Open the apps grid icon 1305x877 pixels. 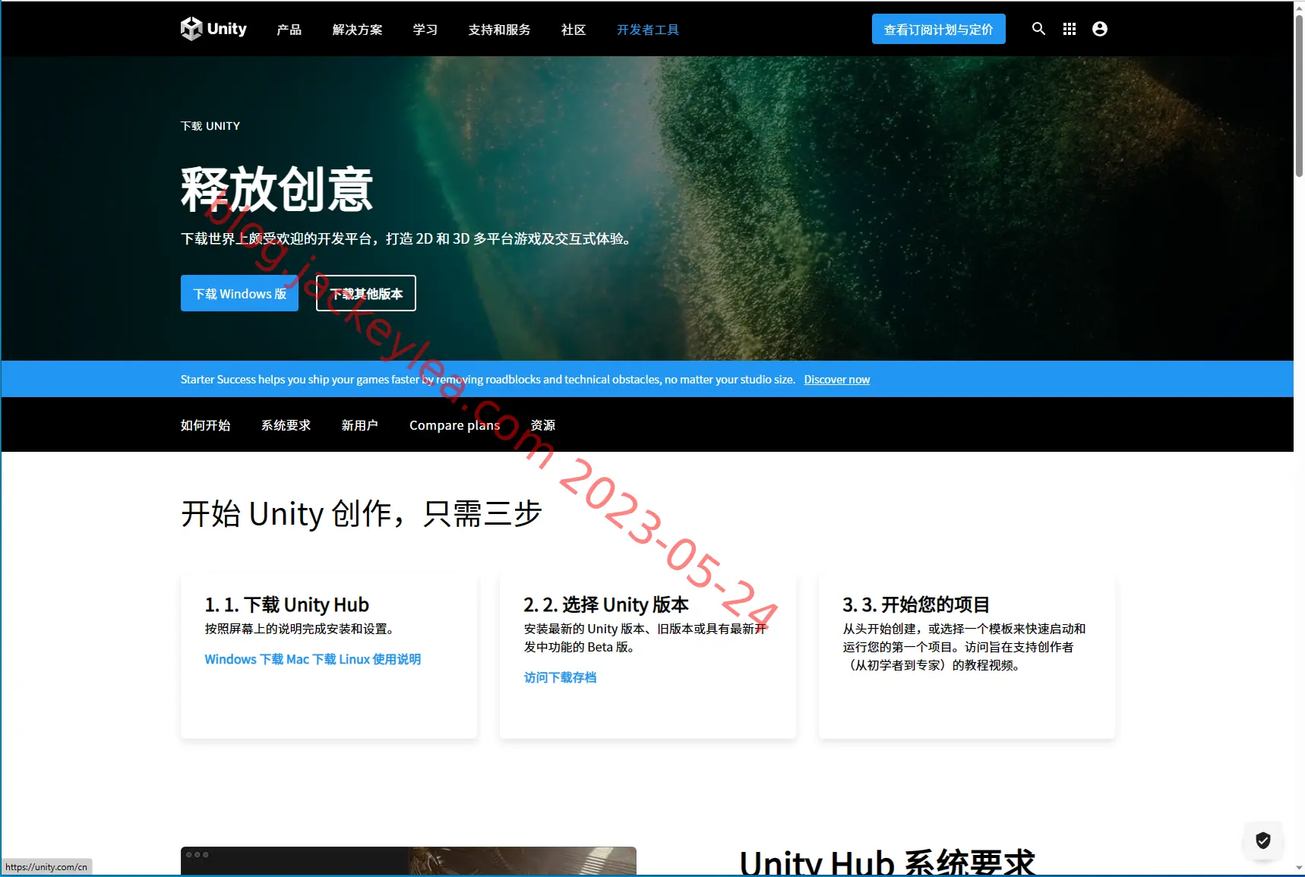coord(1070,29)
